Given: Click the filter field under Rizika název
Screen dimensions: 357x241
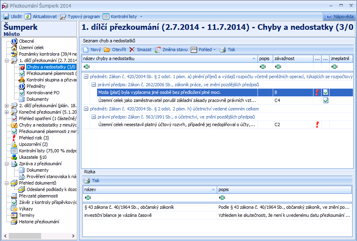Looking at the screenshot, I should click(x=150, y=198).
